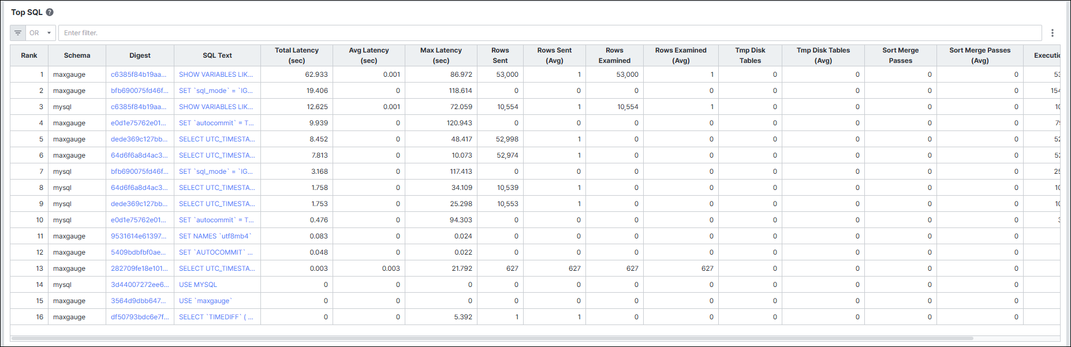The image size is (1071, 347).
Task: Click the Rank column header
Action: coord(29,55)
